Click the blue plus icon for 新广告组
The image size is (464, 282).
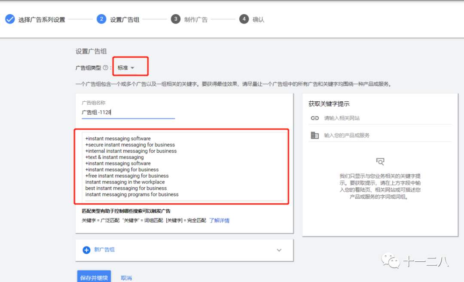[x=86, y=250]
